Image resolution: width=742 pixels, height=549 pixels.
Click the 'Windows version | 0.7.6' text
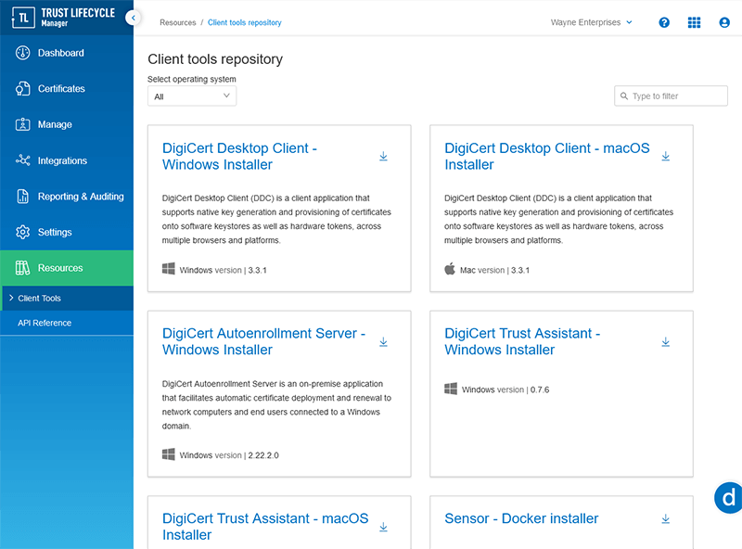pyautogui.click(x=505, y=390)
